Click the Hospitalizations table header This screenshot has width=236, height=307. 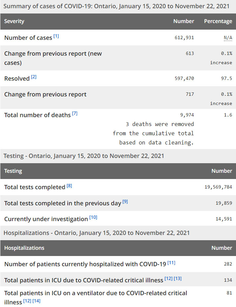(x=24, y=248)
